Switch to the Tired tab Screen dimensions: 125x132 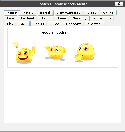(55, 24)
